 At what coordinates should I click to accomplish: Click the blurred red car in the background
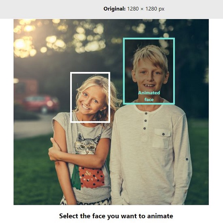(41, 104)
